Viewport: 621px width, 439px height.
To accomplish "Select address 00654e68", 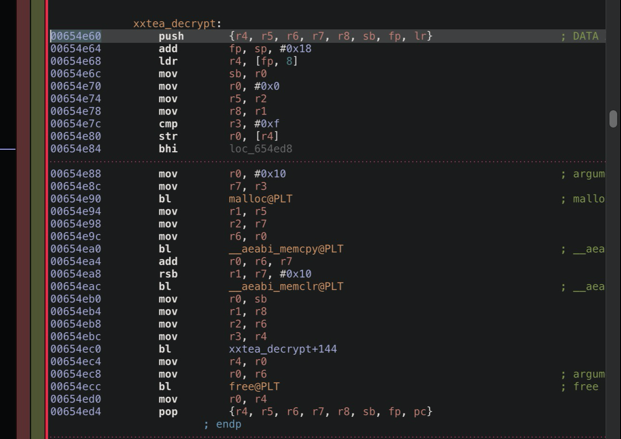I will point(76,61).
